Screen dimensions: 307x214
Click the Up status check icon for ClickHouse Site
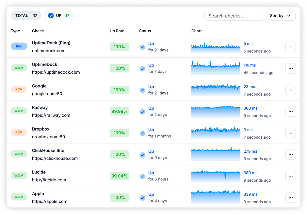[142, 155]
